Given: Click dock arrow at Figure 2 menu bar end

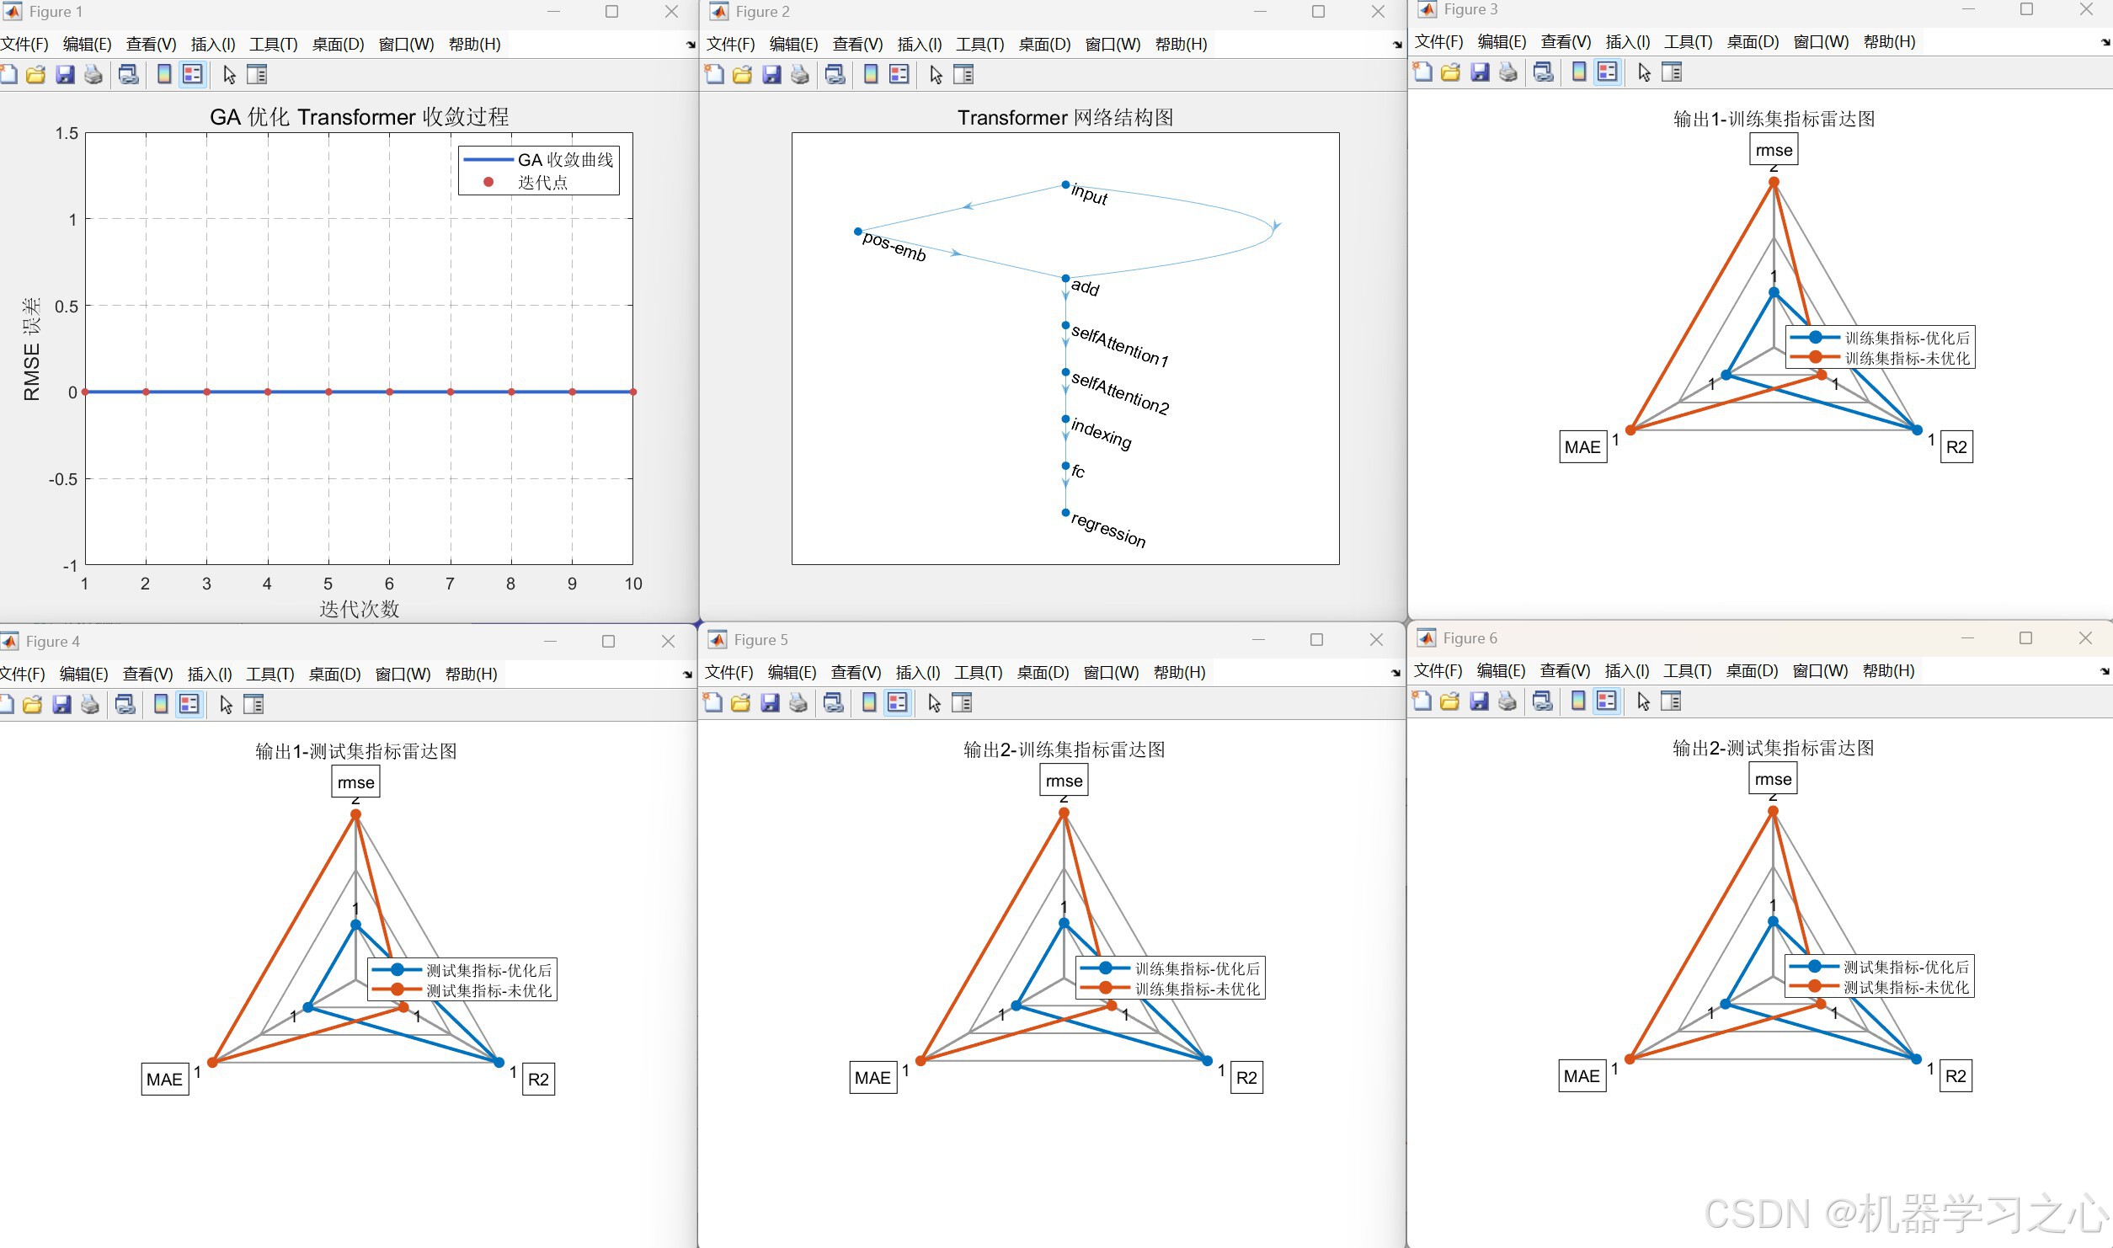Looking at the screenshot, I should point(1397,45).
